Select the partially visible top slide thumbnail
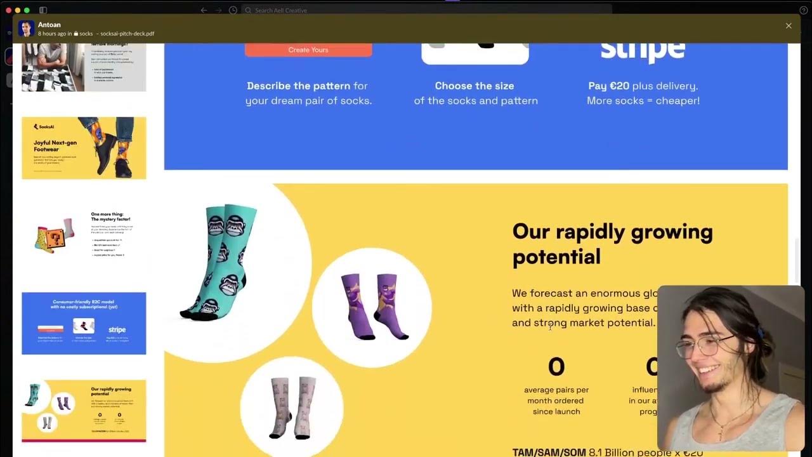The height and width of the screenshot is (457, 812). (x=84, y=67)
